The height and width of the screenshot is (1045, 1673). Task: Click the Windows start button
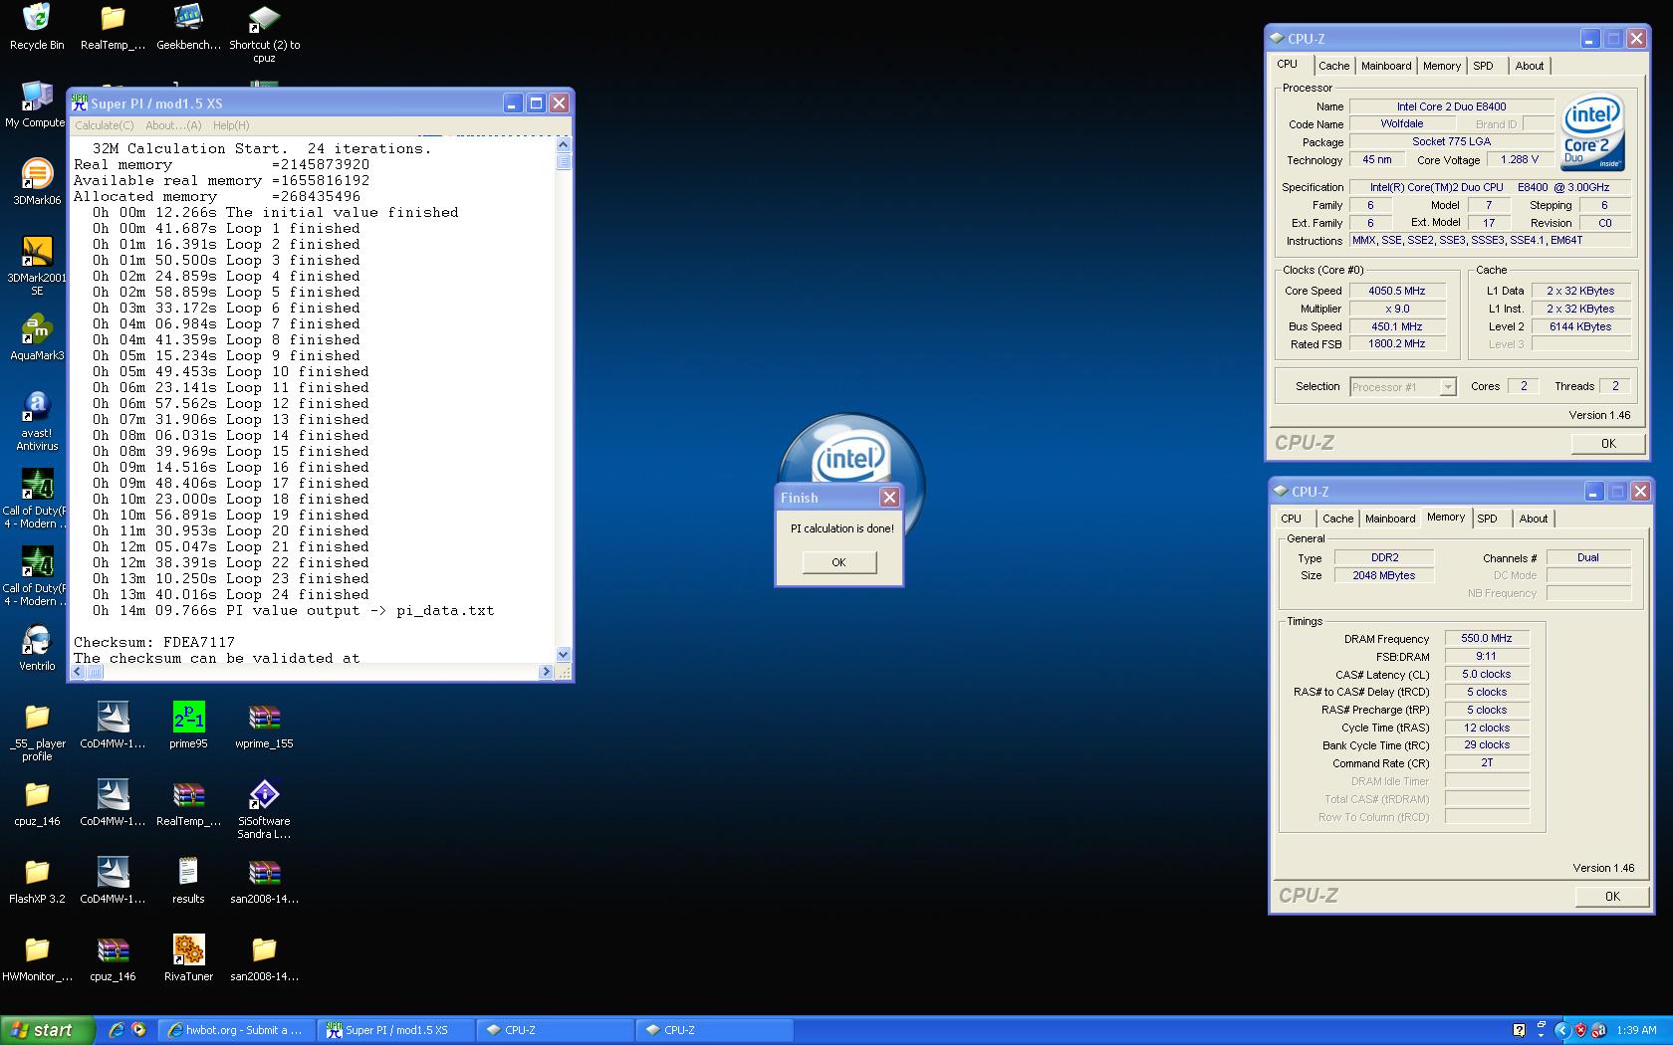[x=47, y=1030]
